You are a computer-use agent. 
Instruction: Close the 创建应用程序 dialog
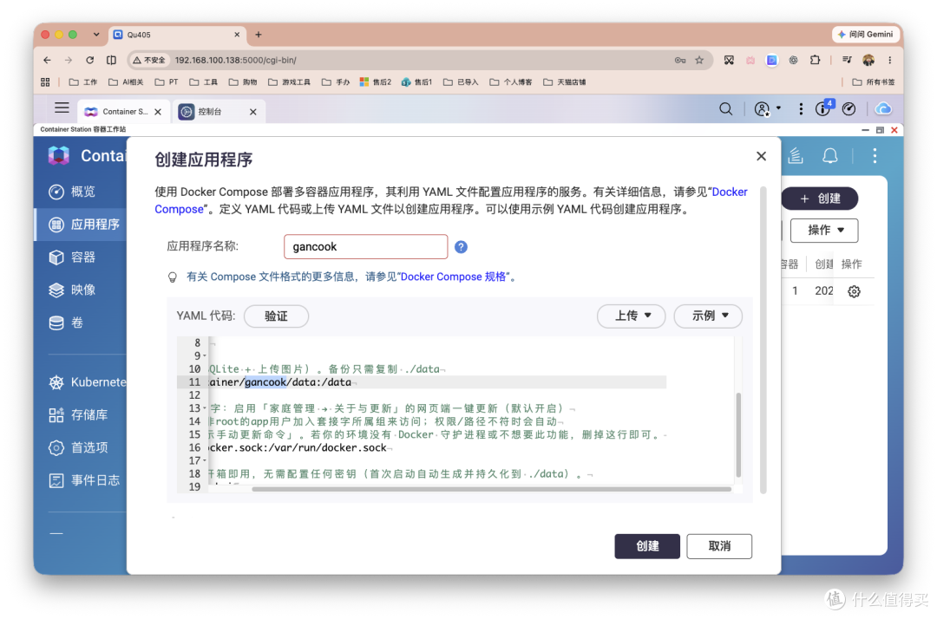click(761, 156)
